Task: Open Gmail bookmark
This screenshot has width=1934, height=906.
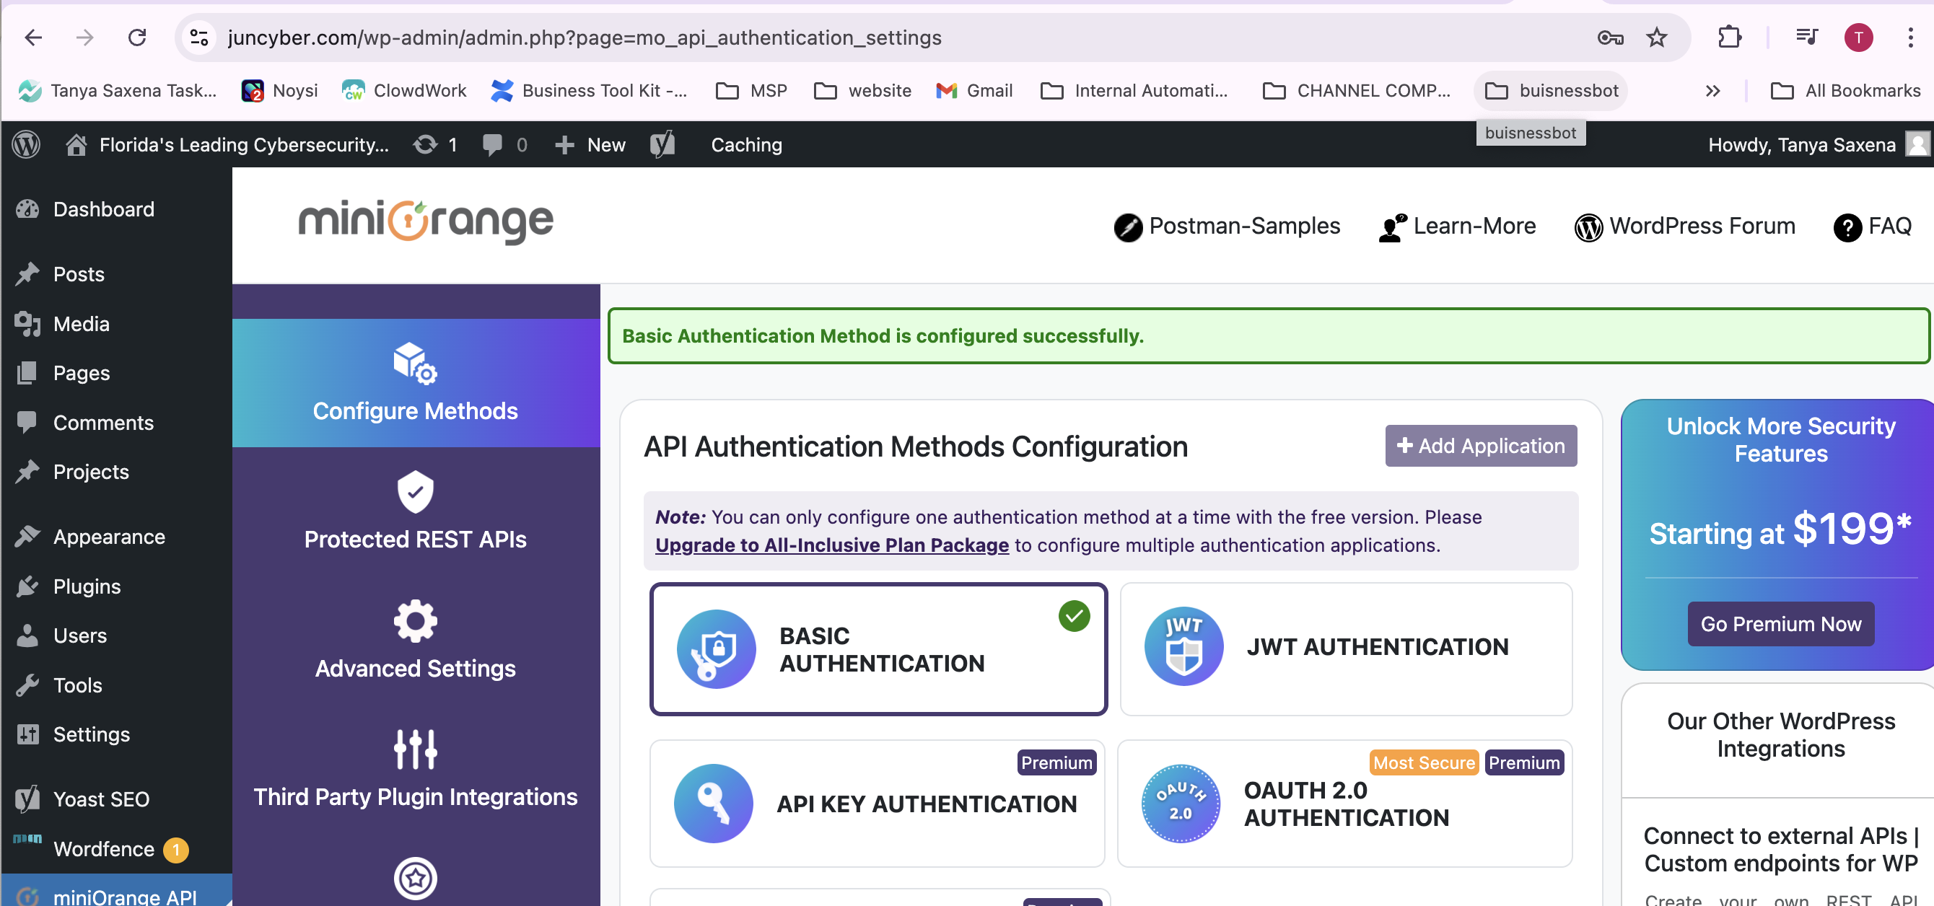Action: [x=973, y=91]
